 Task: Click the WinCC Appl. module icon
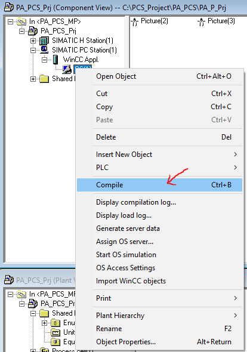pyautogui.click(x=55, y=60)
